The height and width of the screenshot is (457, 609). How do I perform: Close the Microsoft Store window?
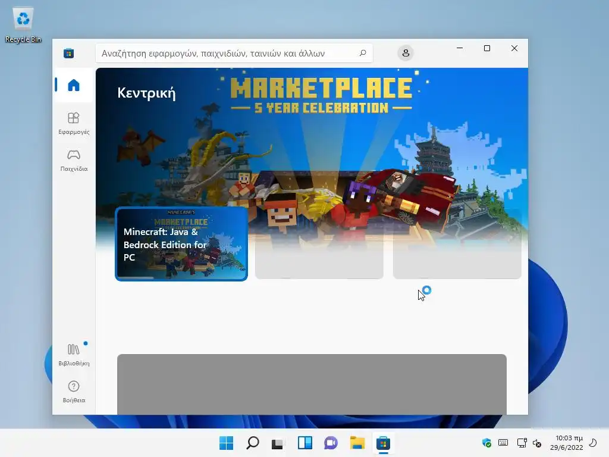click(x=514, y=48)
